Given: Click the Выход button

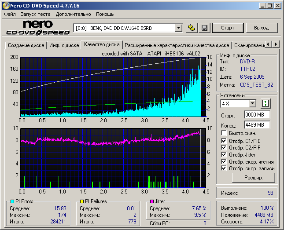Looking at the screenshot, I should click(x=262, y=28).
